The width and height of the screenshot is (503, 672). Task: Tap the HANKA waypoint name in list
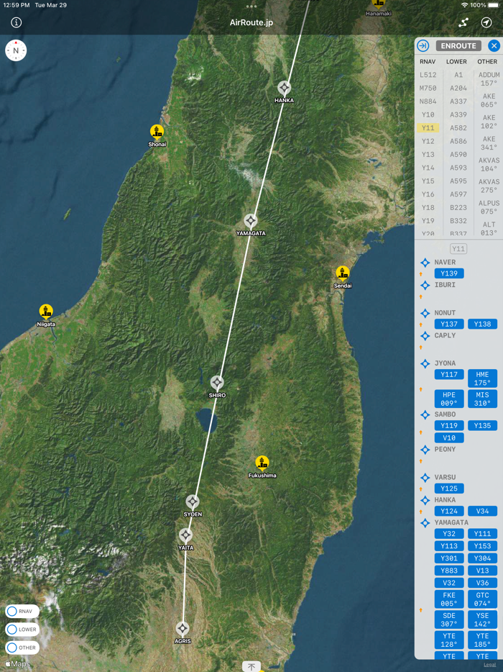coord(446,500)
